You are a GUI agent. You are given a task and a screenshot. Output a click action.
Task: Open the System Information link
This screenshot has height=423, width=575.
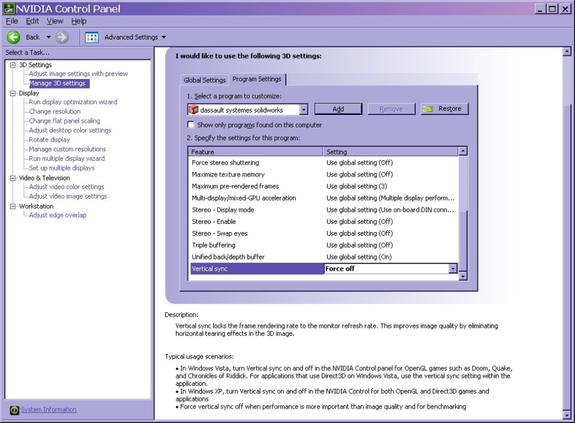click(x=49, y=409)
